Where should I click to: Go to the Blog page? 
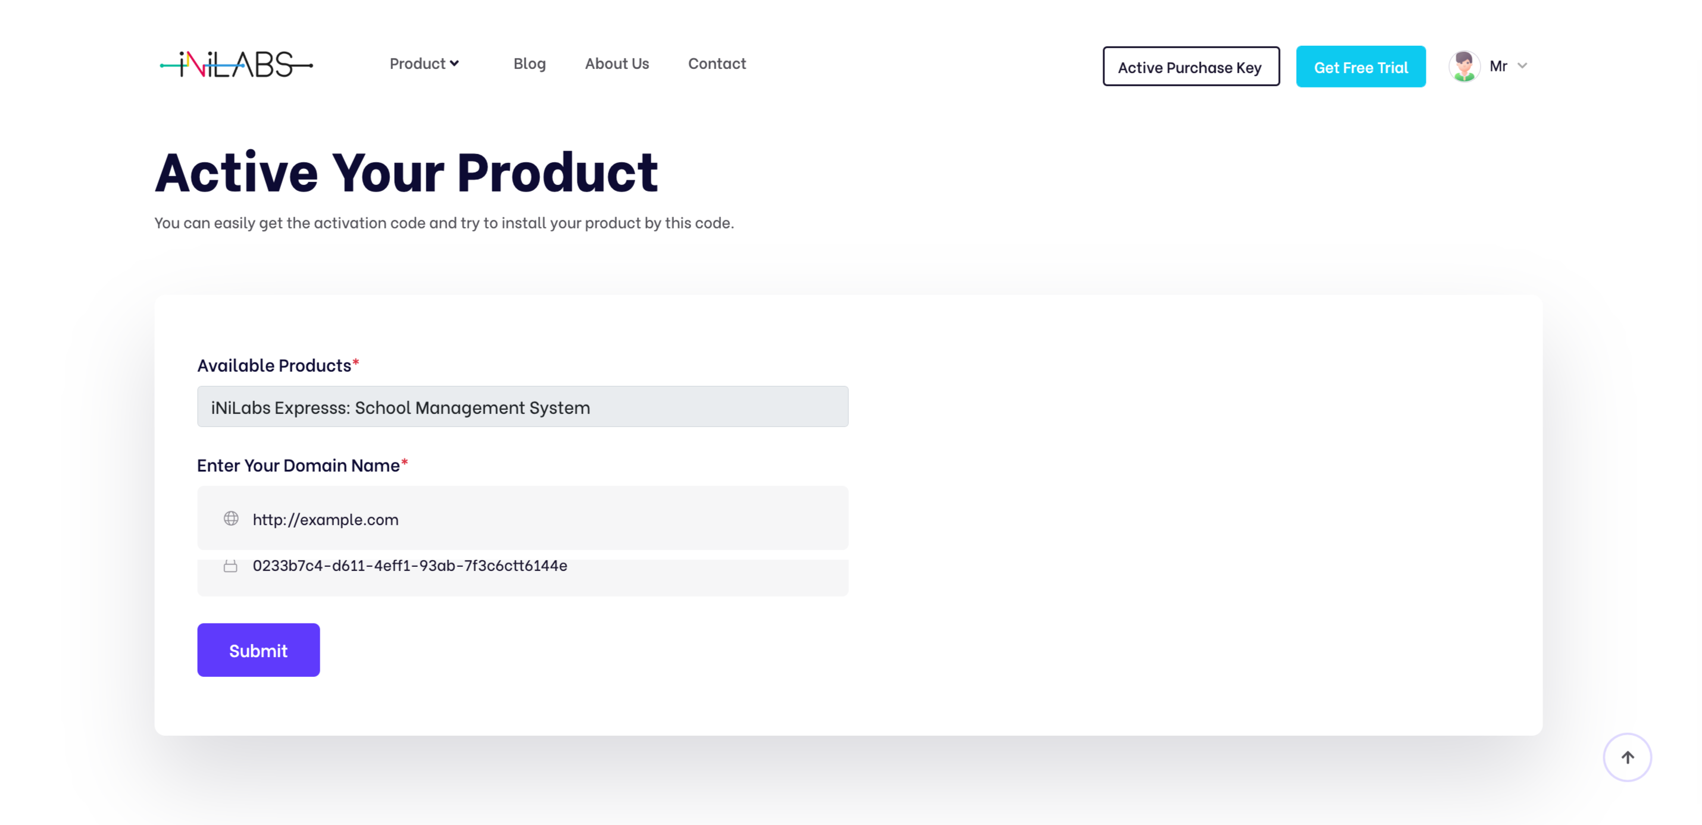click(x=529, y=64)
